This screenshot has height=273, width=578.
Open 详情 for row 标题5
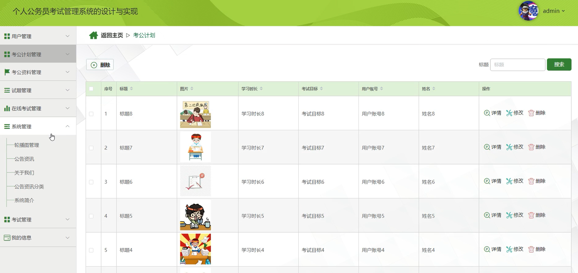[x=493, y=215]
